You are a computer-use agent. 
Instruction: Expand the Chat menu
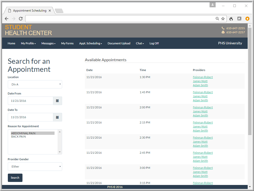(140, 43)
